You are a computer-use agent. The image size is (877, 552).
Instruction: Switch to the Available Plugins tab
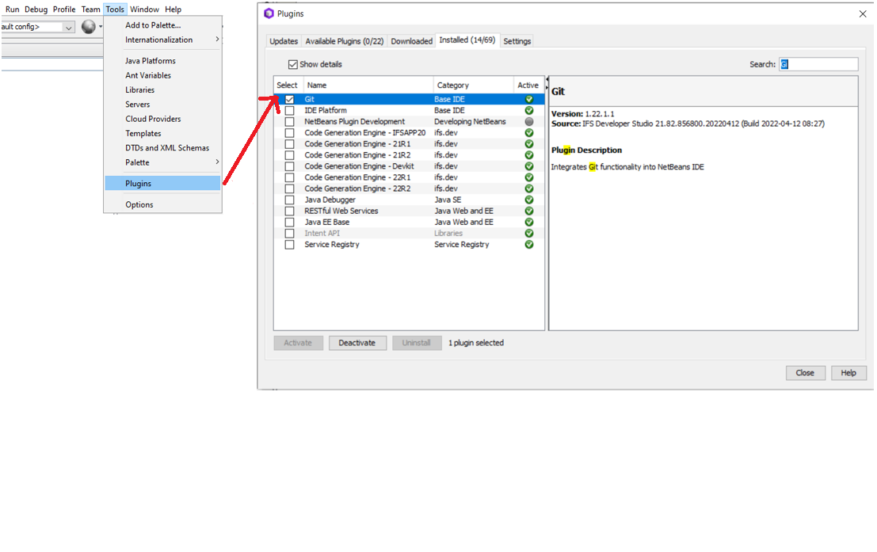pyautogui.click(x=345, y=41)
